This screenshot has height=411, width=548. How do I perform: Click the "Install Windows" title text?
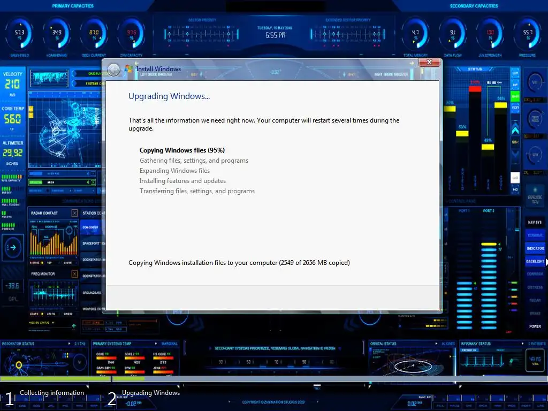[x=158, y=69]
